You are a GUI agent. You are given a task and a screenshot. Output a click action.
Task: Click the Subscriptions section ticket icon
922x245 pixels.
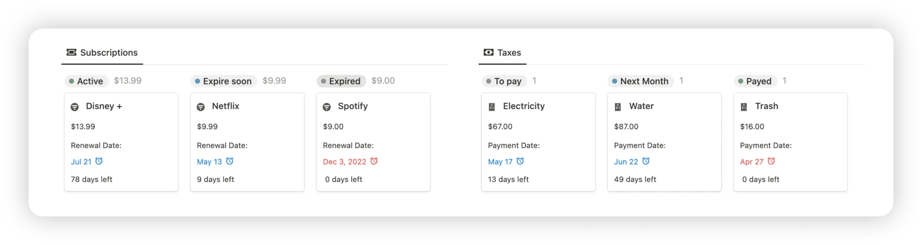tap(71, 52)
